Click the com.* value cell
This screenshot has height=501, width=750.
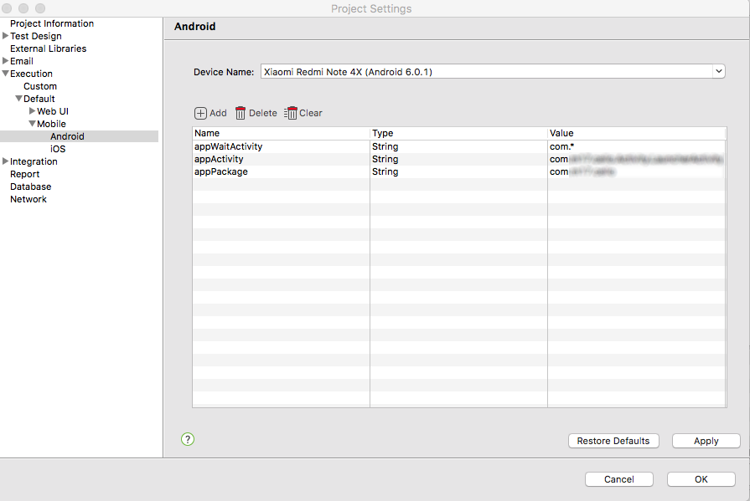click(x=637, y=146)
